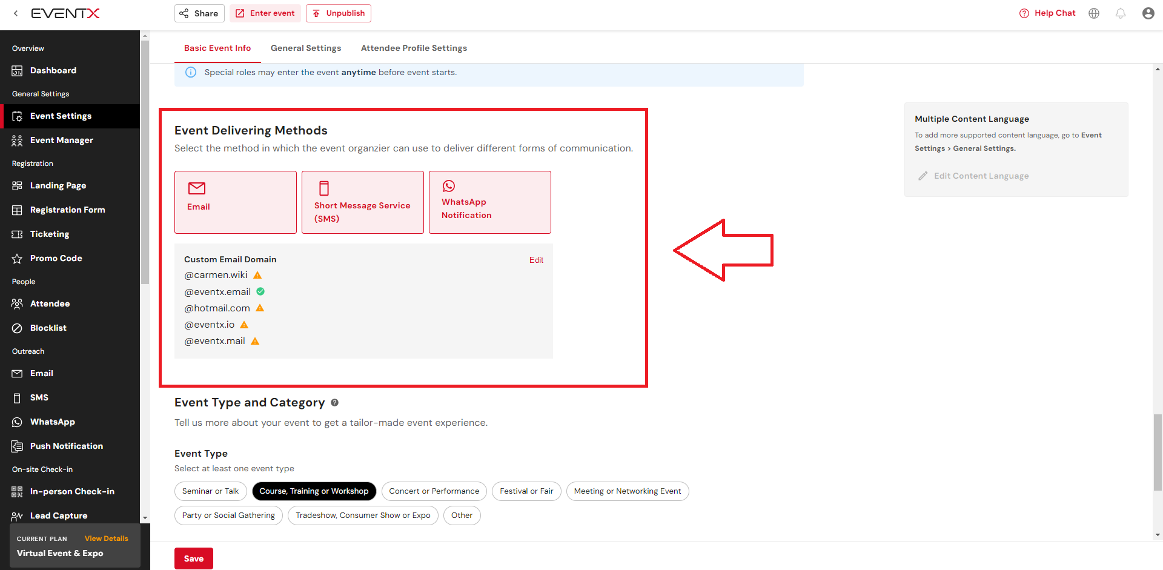This screenshot has width=1163, height=570.
Task: Click warning icon next to @carmen.wiki
Action: pos(257,275)
